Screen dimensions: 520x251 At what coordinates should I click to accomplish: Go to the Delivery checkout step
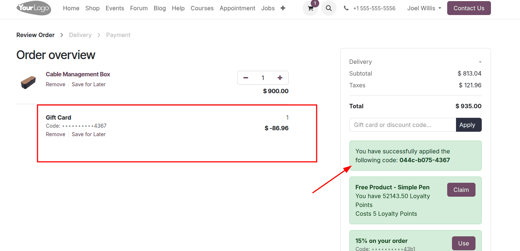point(80,35)
